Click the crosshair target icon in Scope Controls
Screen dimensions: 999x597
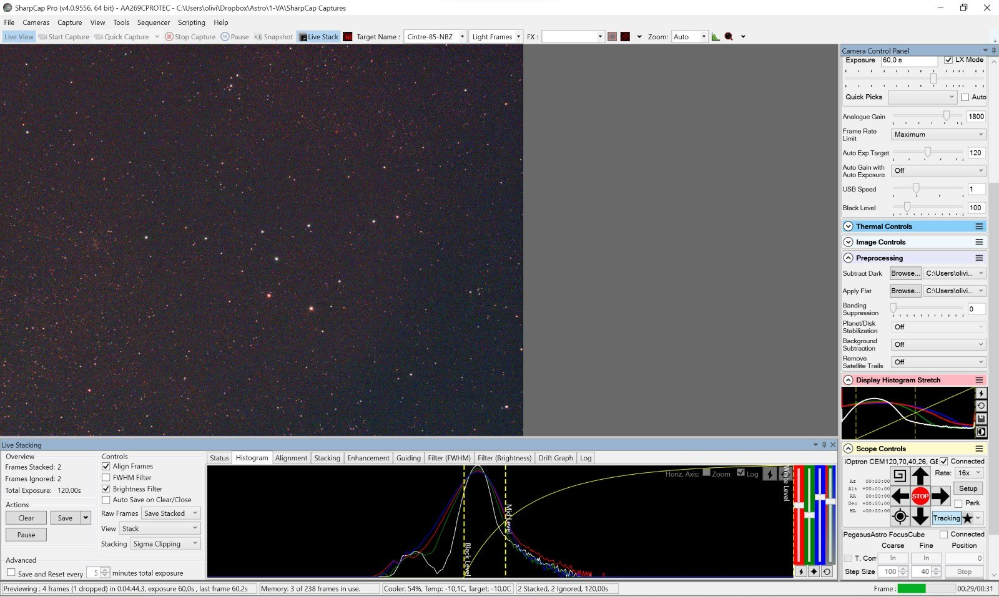900,516
